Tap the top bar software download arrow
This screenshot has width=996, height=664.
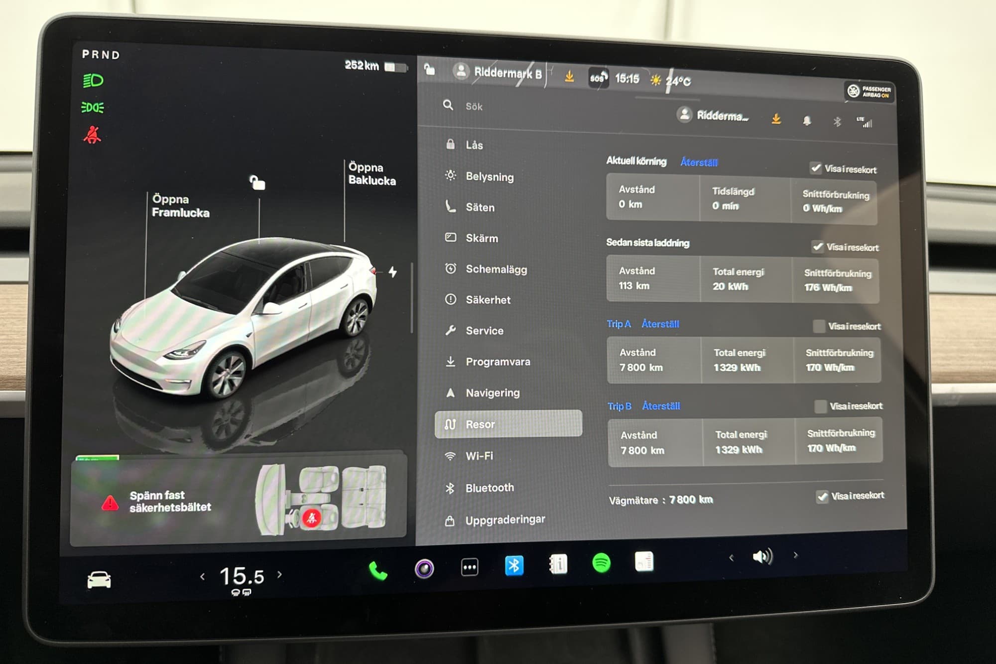pyautogui.click(x=569, y=76)
